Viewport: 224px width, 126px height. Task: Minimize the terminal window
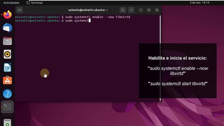click(x=141, y=10)
